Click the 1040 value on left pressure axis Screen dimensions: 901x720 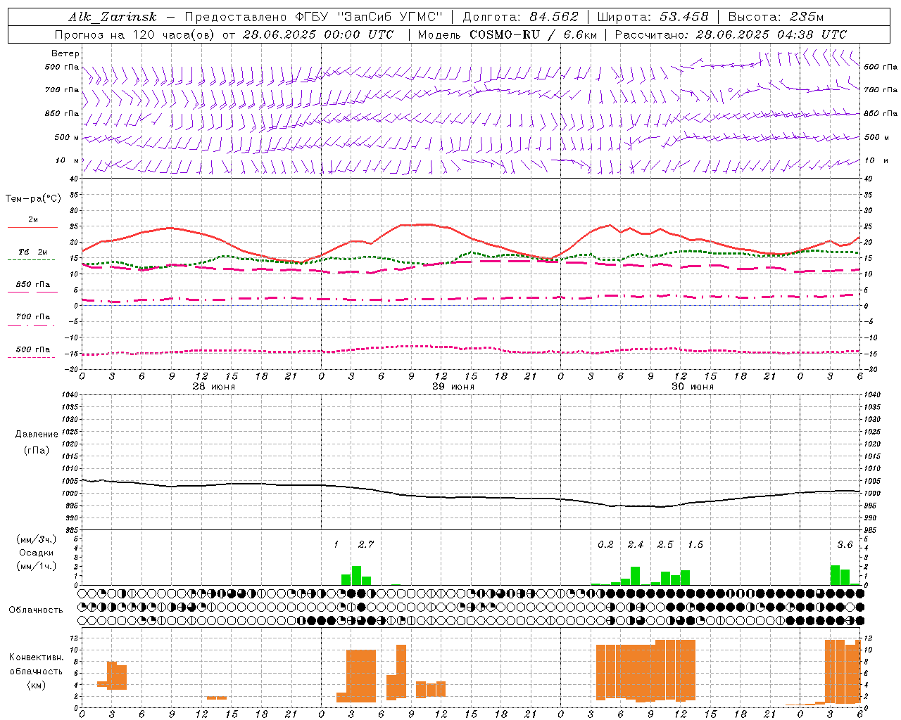pyautogui.click(x=71, y=394)
